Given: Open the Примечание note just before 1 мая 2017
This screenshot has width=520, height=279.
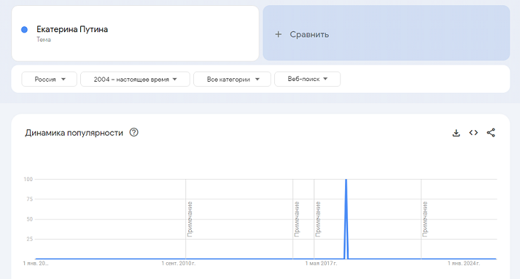Looking at the screenshot, I should (x=297, y=219).
